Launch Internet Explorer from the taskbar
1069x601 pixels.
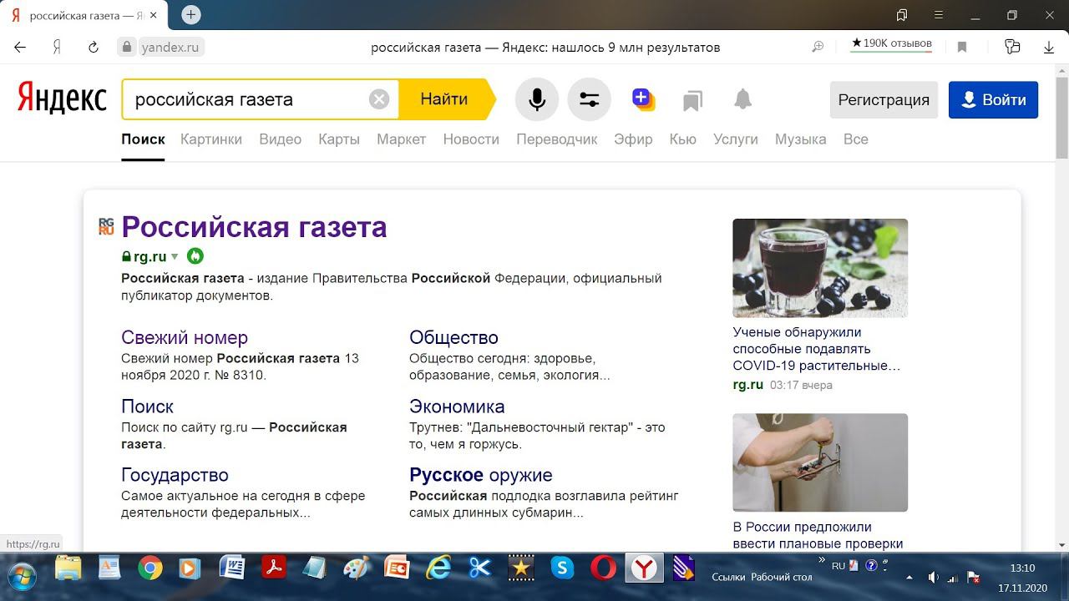tap(438, 568)
